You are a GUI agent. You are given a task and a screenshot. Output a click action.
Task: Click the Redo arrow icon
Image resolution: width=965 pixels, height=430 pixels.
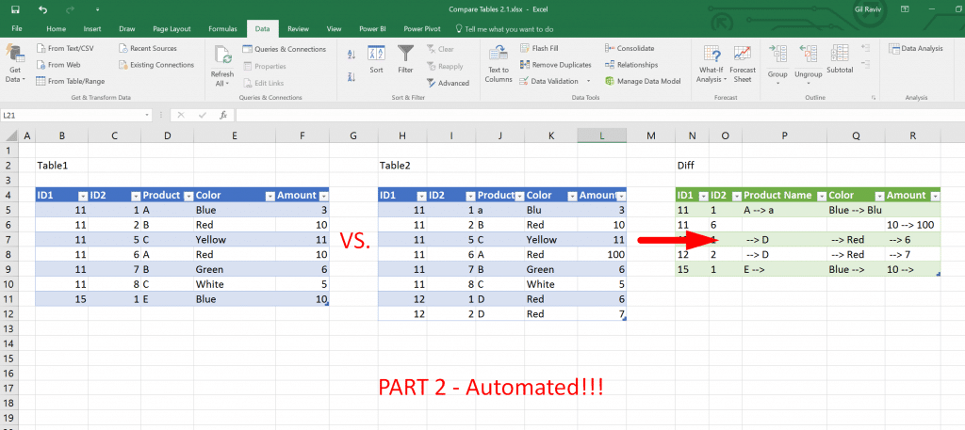[71, 9]
